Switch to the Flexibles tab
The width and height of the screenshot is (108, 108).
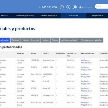[x=15, y=40]
